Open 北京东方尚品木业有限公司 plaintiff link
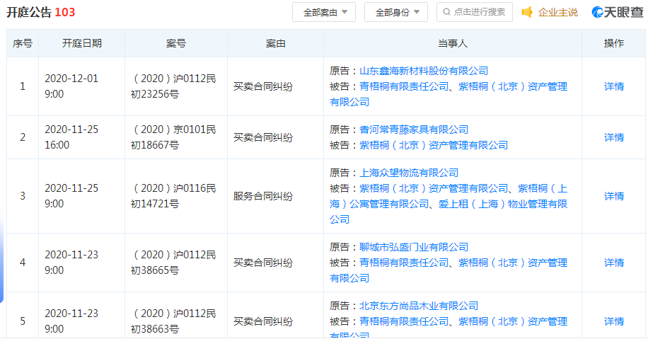The height and width of the screenshot is (339, 648). tap(419, 306)
